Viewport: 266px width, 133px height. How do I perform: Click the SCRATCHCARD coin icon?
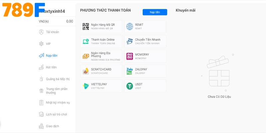point(86,71)
